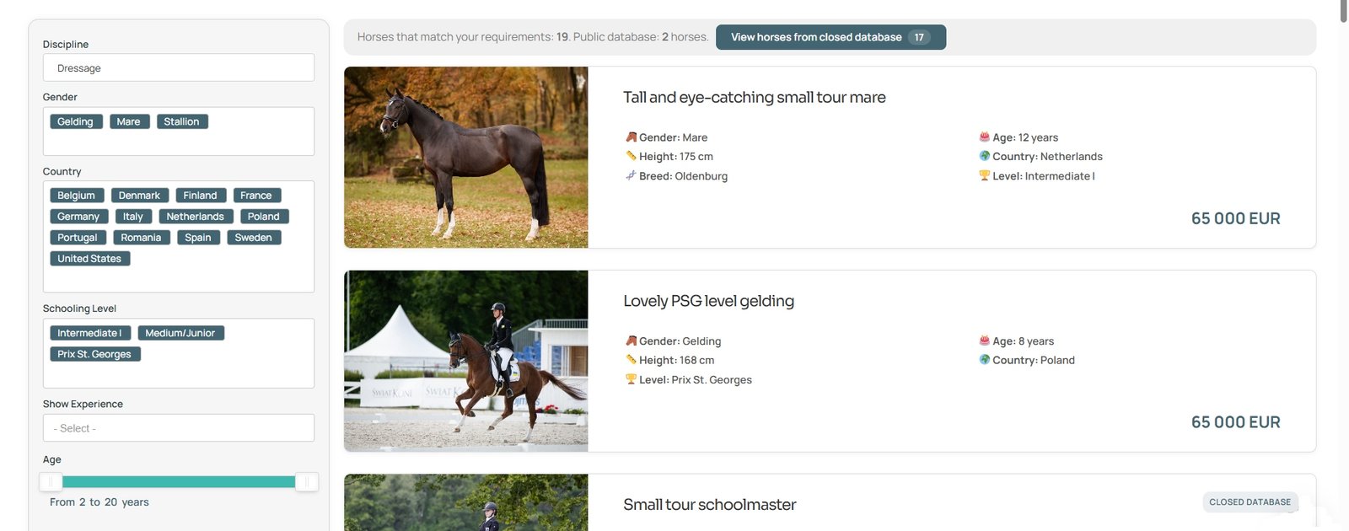Open the chestnut gelding dressage photo thumbnail
1349x531 pixels.
click(466, 361)
